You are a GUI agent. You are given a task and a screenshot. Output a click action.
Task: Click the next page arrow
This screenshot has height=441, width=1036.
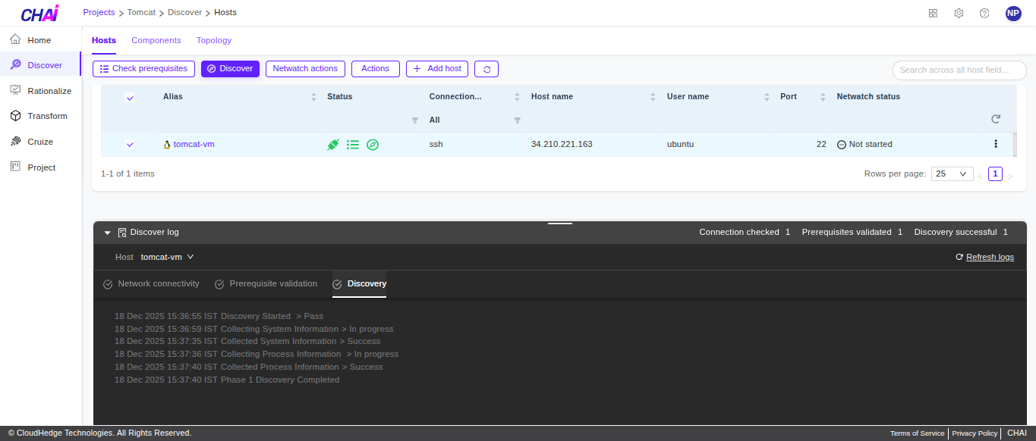point(1010,176)
